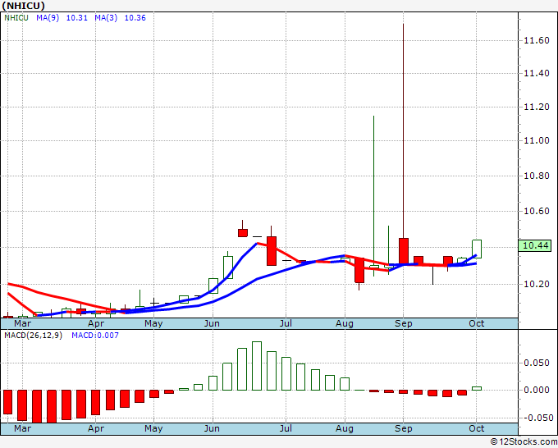Click the MA(9) value 10.31

[77, 18]
